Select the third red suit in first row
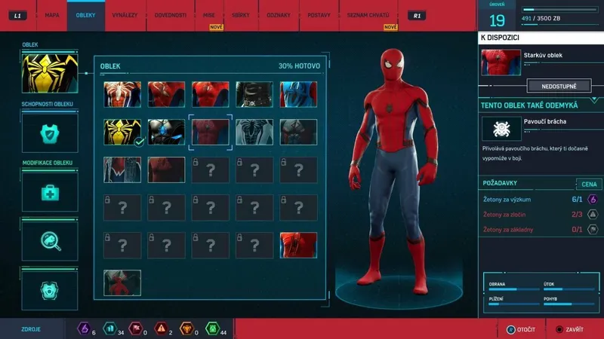This screenshot has height=339, width=604. coord(211,94)
